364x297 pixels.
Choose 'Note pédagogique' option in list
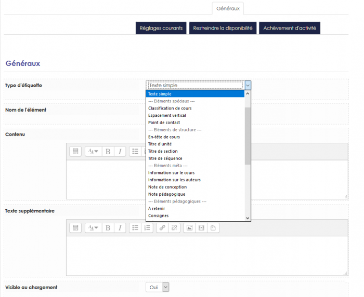(166, 194)
